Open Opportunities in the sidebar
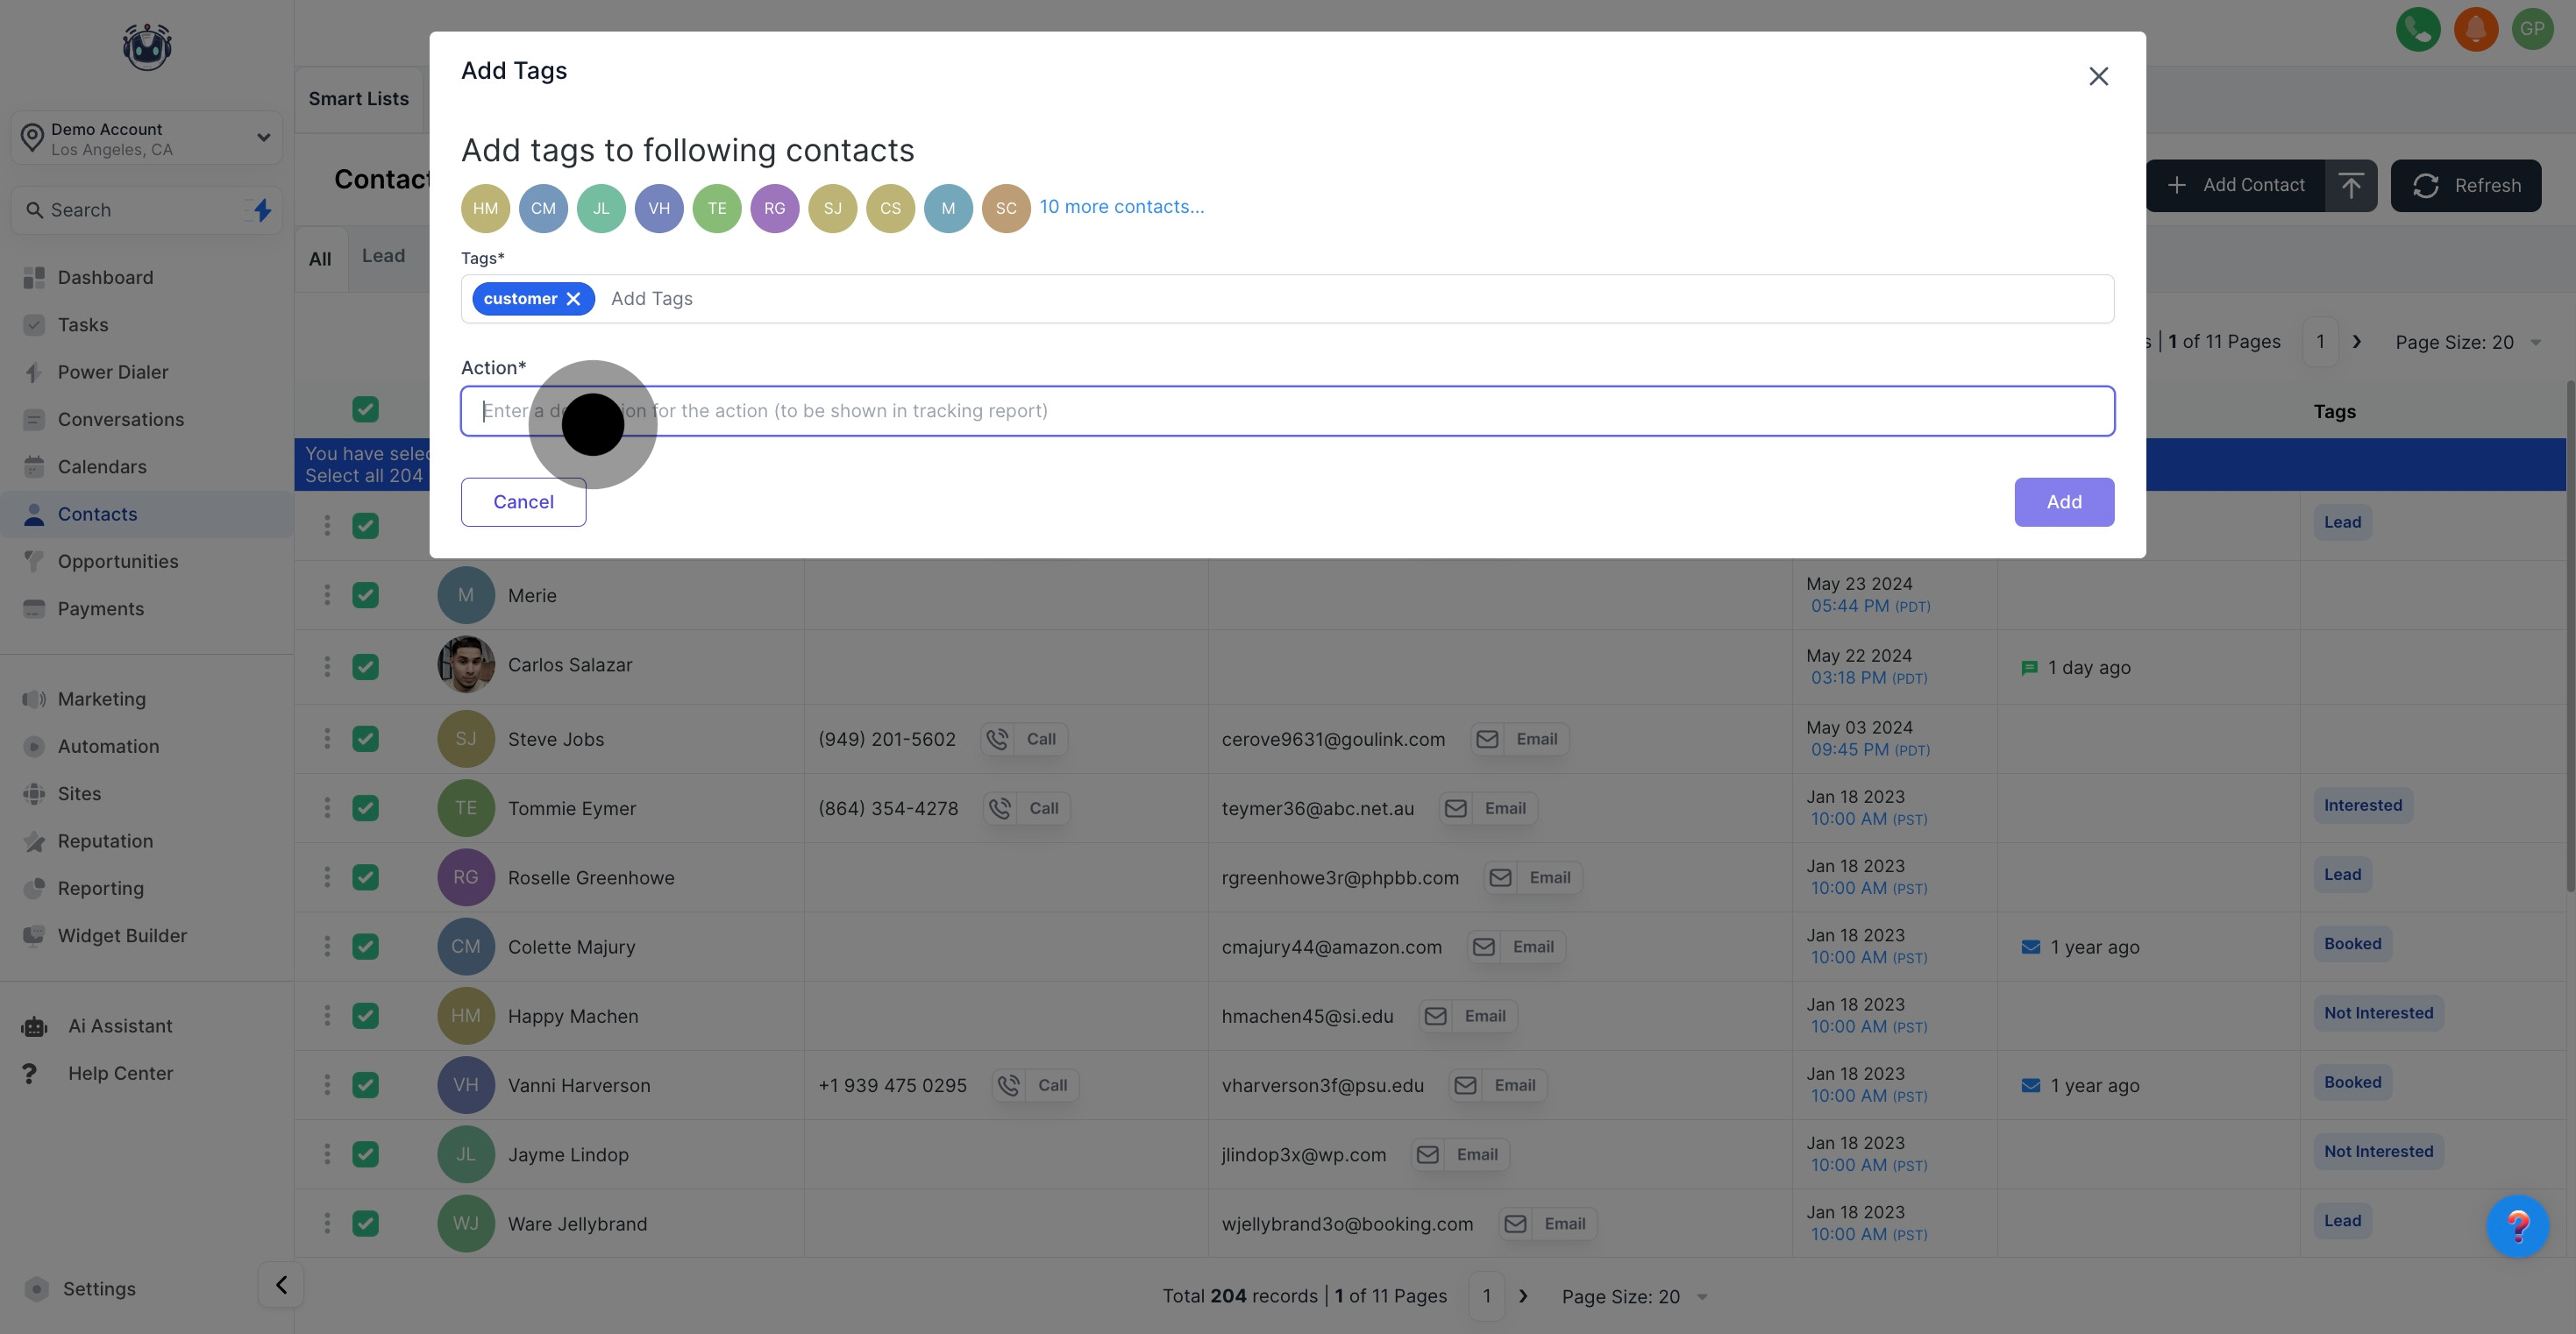 click(118, 561)
